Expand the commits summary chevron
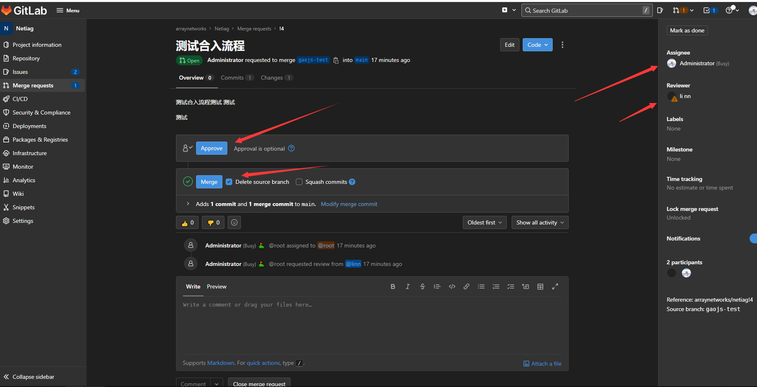This screenshot has width=757, height=387. [x=188, y=204]
